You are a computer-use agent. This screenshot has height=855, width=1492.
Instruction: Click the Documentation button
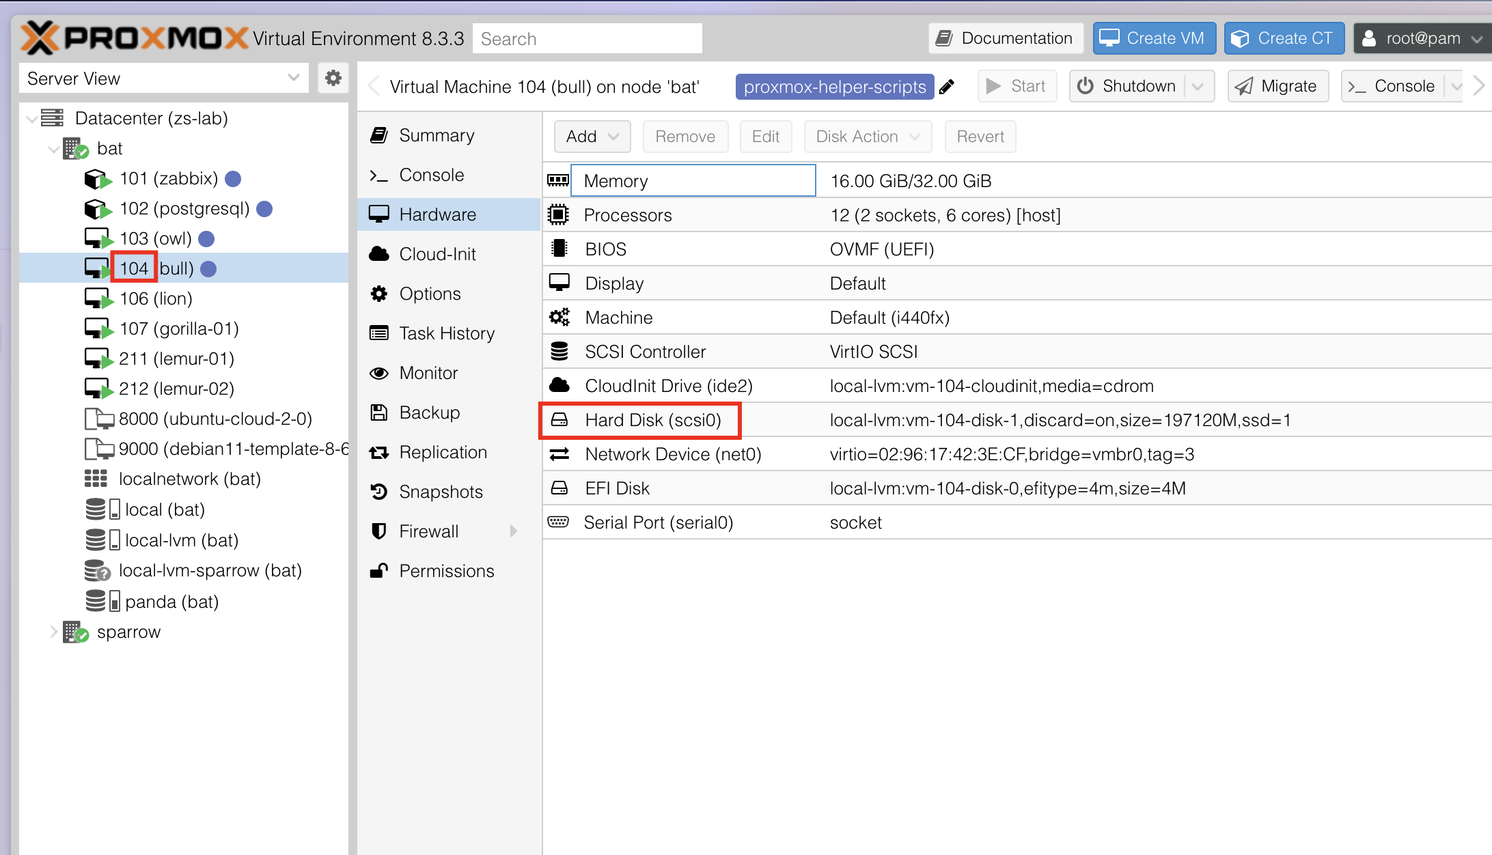1006,38
